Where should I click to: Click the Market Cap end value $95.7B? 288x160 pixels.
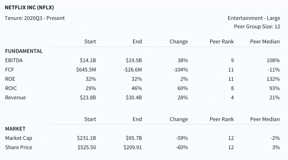134,138
